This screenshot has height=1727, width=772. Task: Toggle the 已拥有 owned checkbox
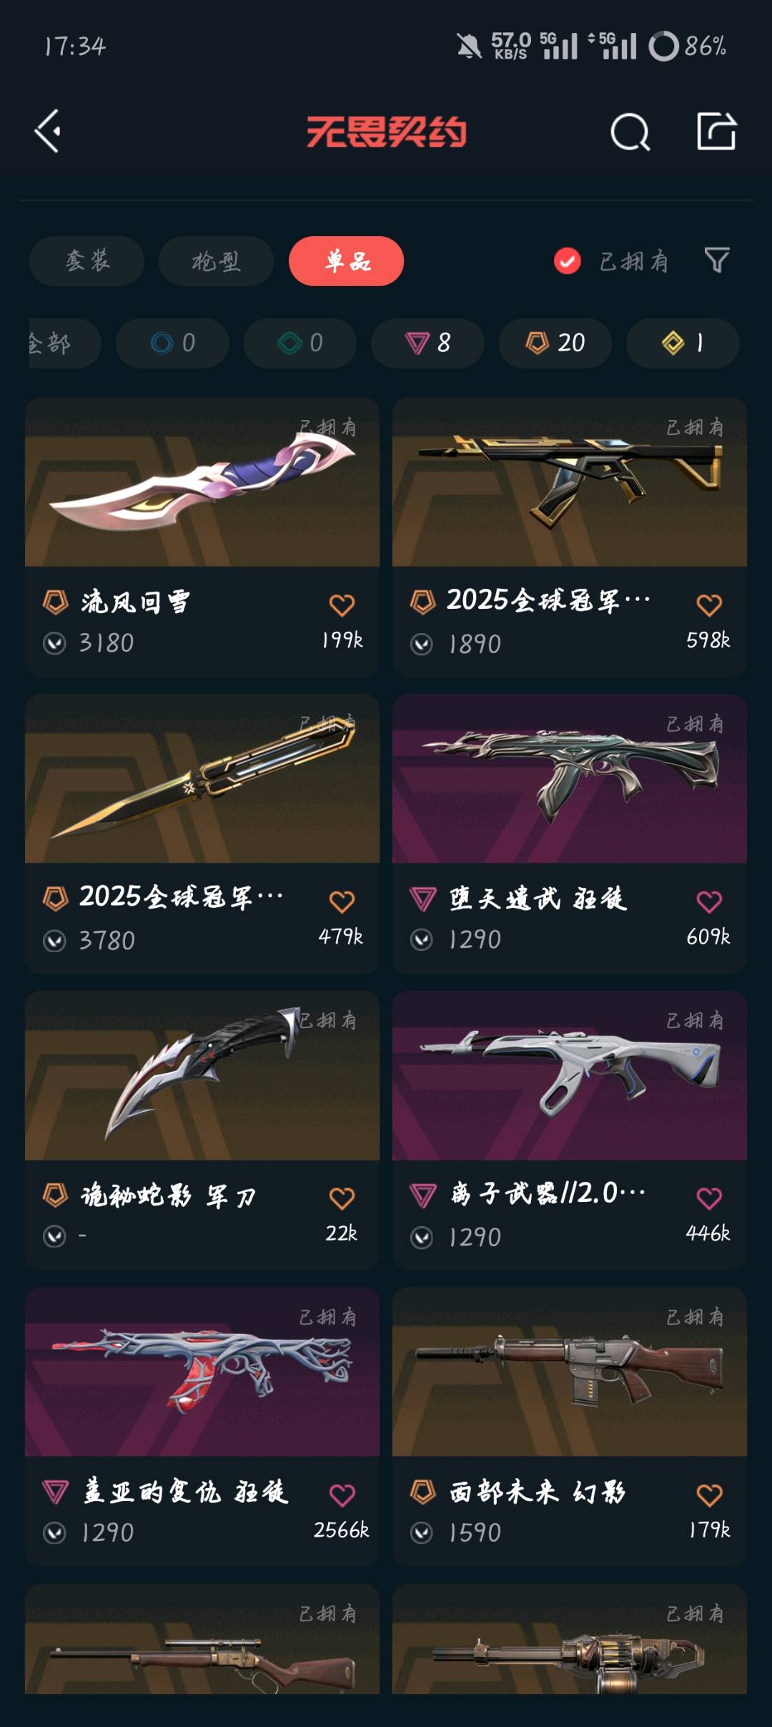[568, 261]
